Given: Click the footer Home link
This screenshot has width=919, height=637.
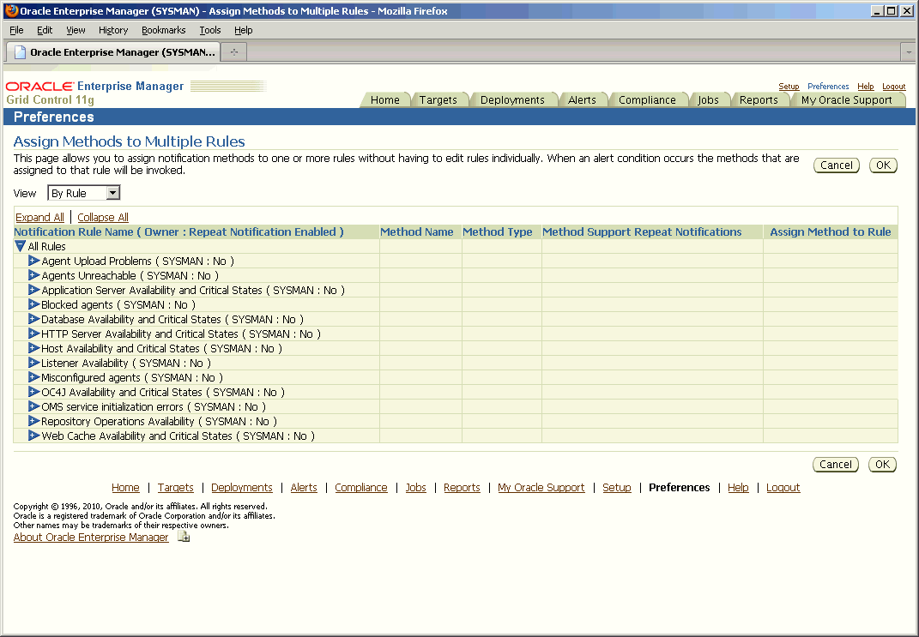Looking at the screenshot, I should 125,487.
